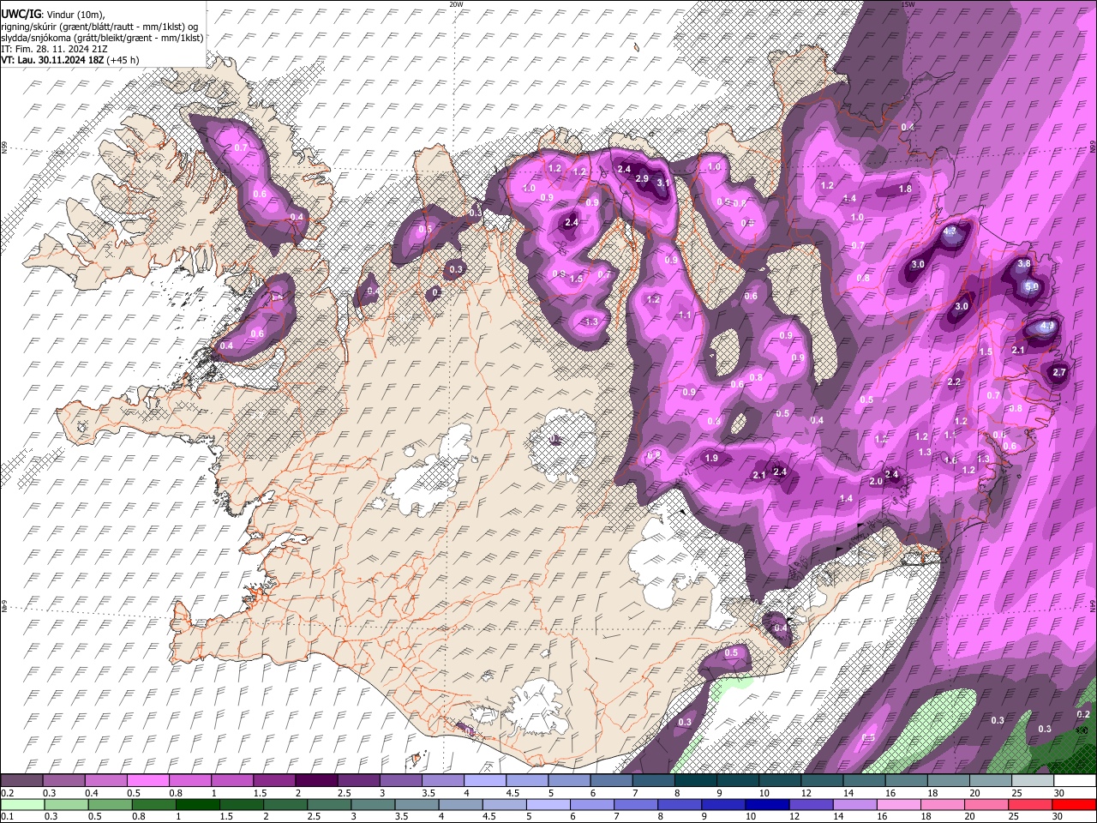Select the bright red swatch above lower-row '30'
The height and width of the screenshot is (823, 1097).
click(x=1074, y=804)
